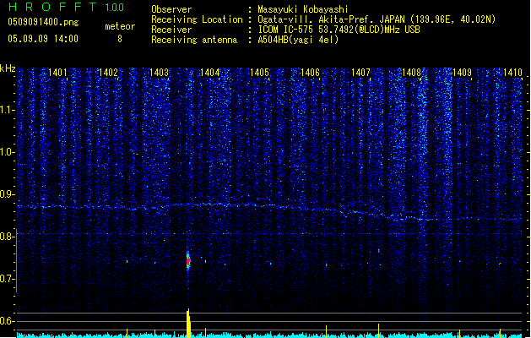Image resolution: width=531 pixels, height=338 pixels.
Task: Select the 1408 time marker
Action: point(411,74)
